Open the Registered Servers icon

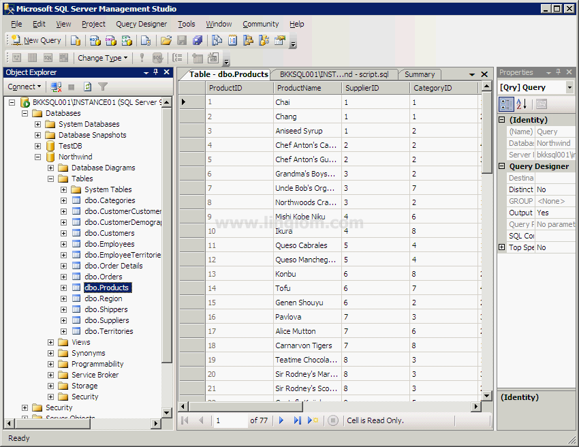point(217,40)
